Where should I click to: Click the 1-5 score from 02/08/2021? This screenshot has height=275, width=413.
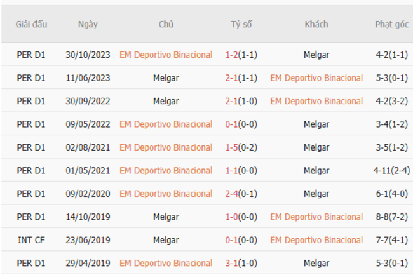pos(231,147)
